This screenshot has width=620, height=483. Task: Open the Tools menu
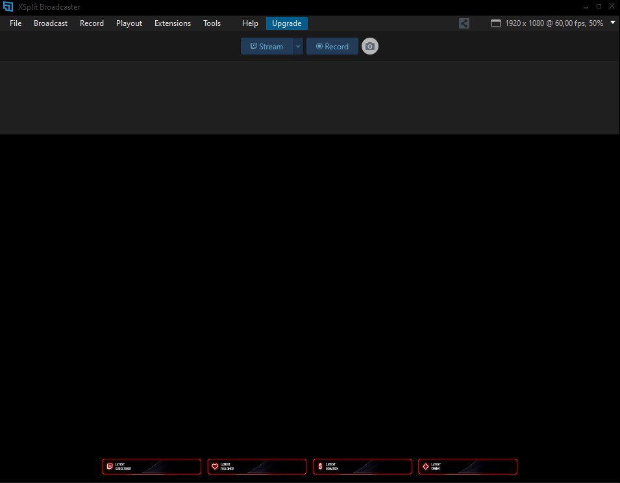click(212, 23)
